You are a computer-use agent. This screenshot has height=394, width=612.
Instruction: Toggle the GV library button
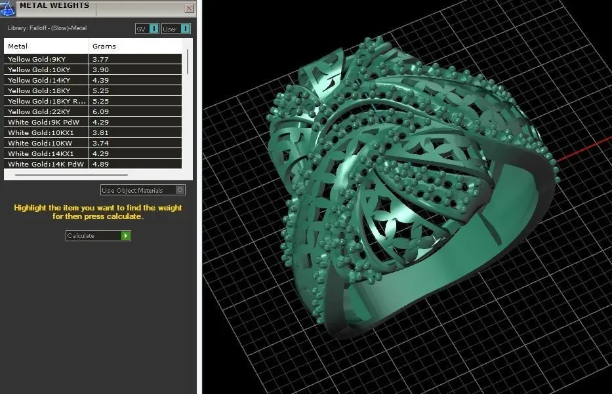click(x=147, y=29)
